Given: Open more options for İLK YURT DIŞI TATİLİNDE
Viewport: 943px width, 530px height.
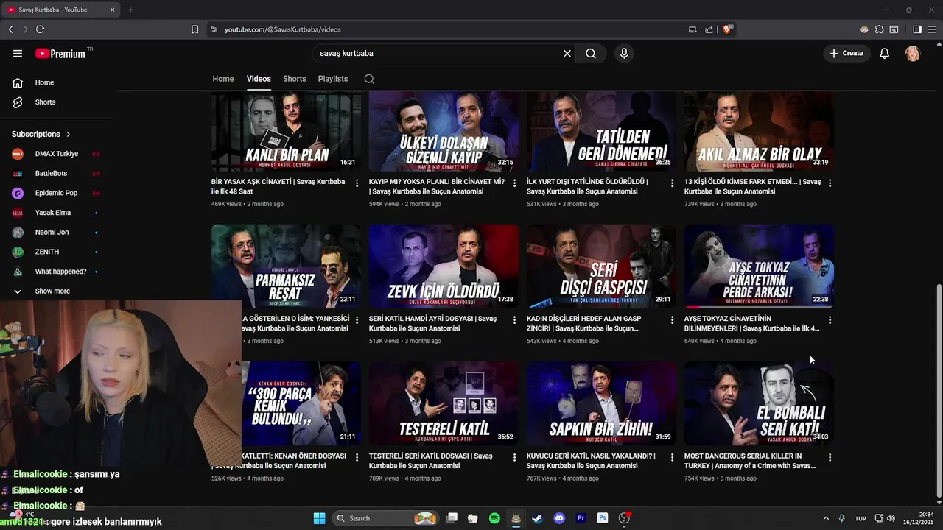Looking at the screenshot, I should pyautogui.click(x=672, y=183).
